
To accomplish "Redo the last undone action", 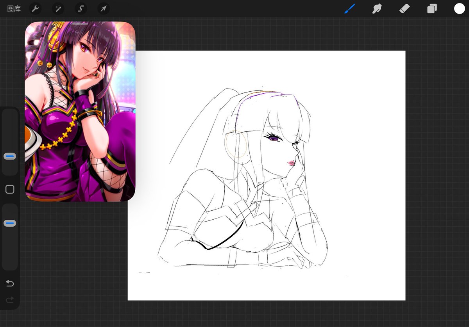I will point(10,300).
